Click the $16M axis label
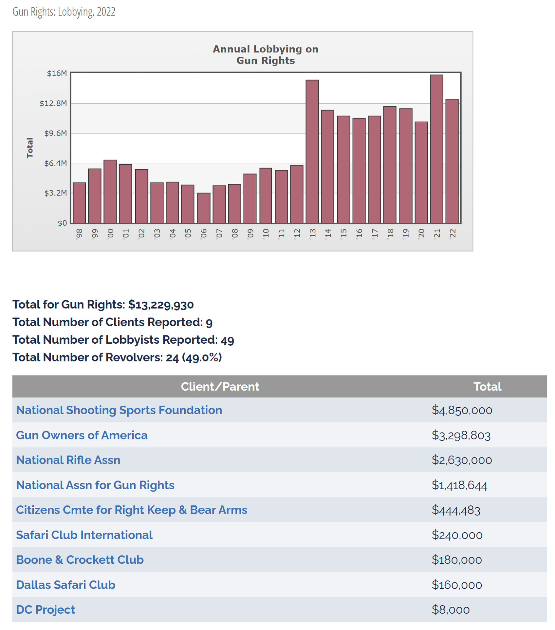This screenshot has width=555, height=630. point(57,73)
